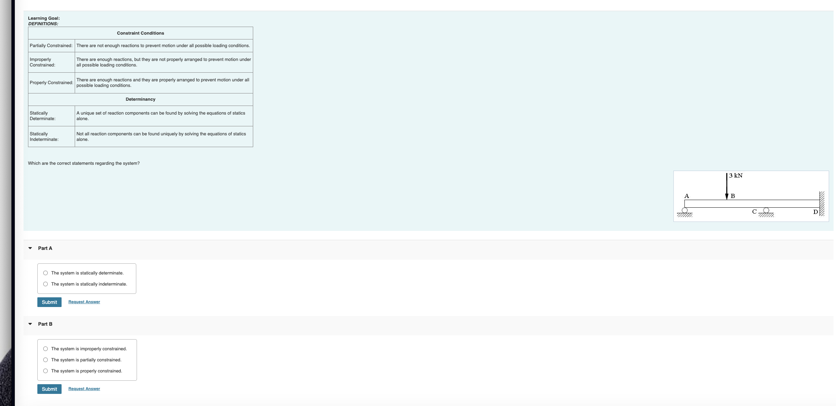Choose 'The system is partially constrained'
This screenshot has width=836, height=406.
45,360
